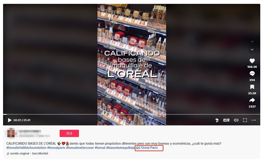Image resolution: width=263 pixels, height=162 pixels.
Task: Open the #lorealinfalliblefoundation hashtag
Action: click(x=26, y=148)
